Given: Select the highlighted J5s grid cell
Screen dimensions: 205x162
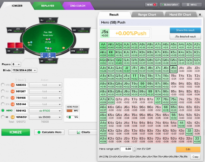Looking at the screenshot, I should (x=173, y=69).
